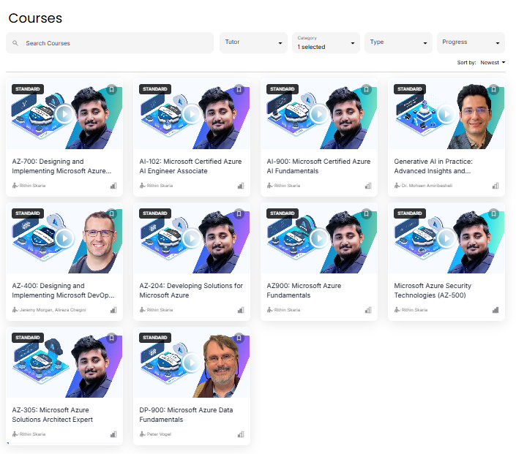Click tutors Jeremy Morgan, Alireza Chegini
Screen dimensions: 516x454
pos(53,310)
